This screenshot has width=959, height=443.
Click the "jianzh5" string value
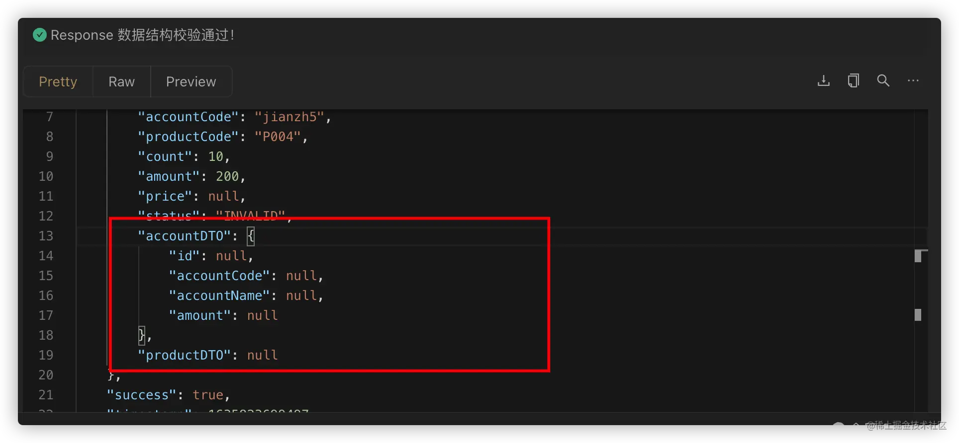click(x=289, y=117)
